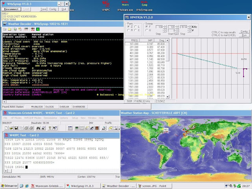
Task: Click the binoculars find icon in W40PC toolbar
Action: pyautogui.click(x=38, y=128)
